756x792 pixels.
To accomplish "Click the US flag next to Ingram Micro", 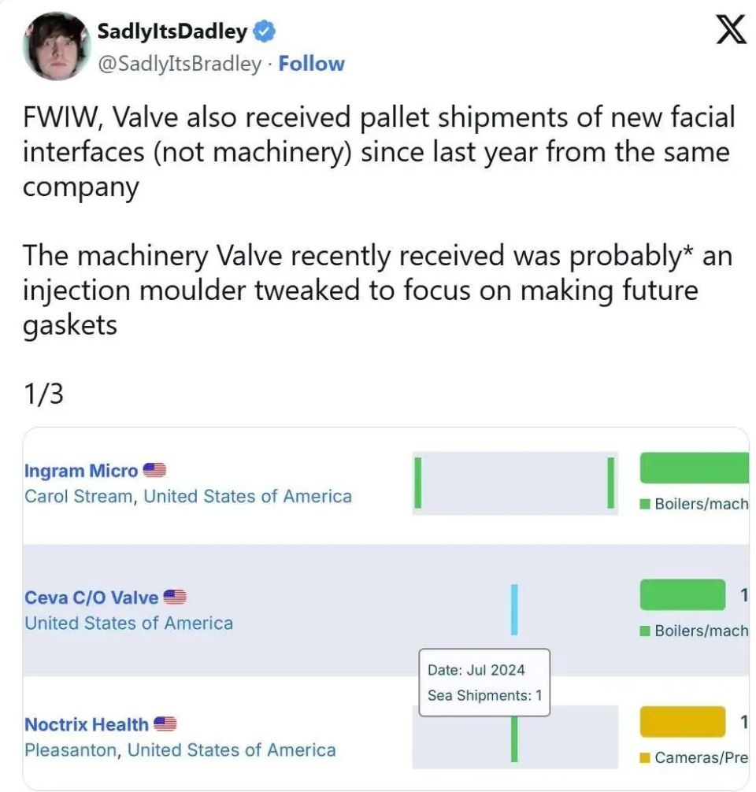I will pos(155,471).
